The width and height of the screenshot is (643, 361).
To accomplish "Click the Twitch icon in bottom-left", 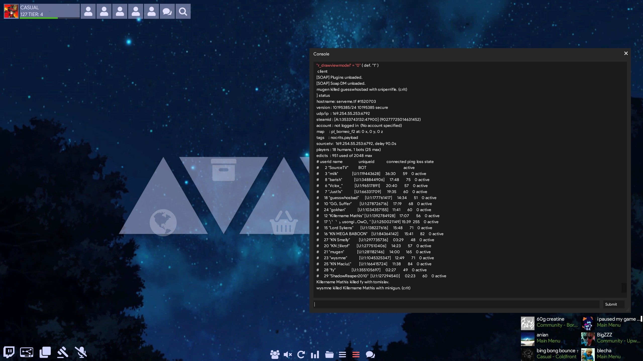I will (x=9, y=352).
